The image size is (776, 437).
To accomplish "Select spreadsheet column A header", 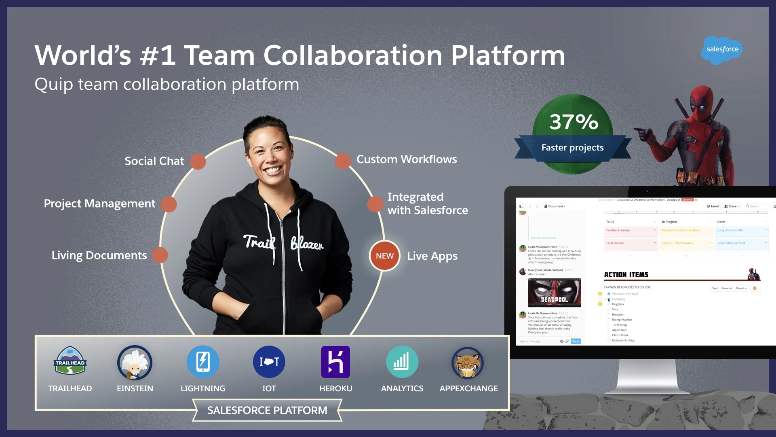I will point(618,212).
